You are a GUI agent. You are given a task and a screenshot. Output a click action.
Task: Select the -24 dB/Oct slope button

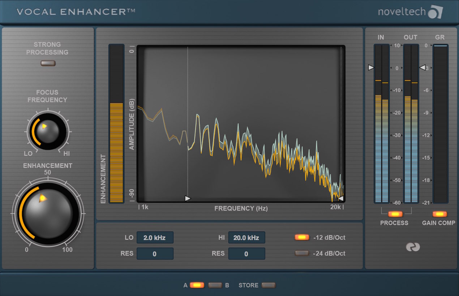coord(302,253)
